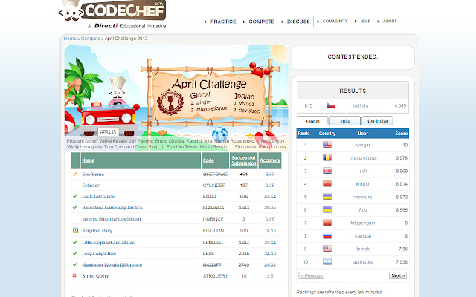Click the green check beside Levy Conjecture
The width and height of the screenshot is (476, 297).
75,253
